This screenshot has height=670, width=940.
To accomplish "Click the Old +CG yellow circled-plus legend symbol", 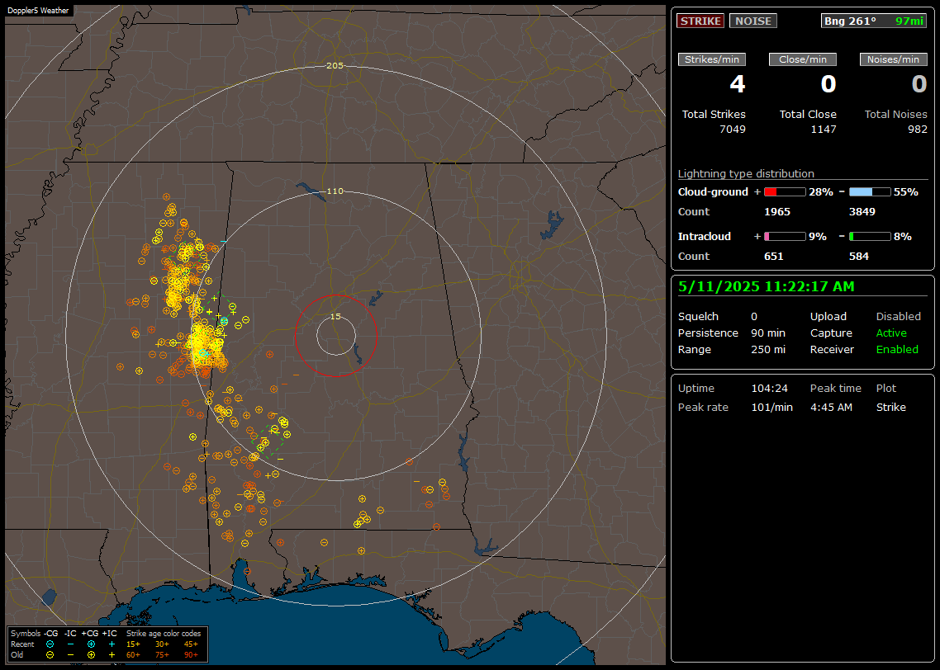I will pyautogui.click(x=91, y=655).
